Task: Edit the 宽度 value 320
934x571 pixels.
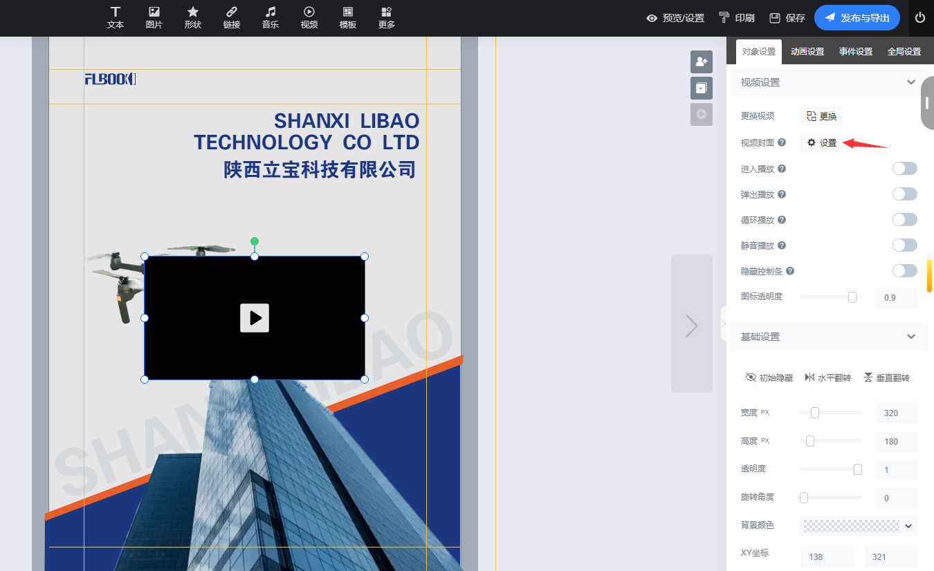Action: pos(897,413)
